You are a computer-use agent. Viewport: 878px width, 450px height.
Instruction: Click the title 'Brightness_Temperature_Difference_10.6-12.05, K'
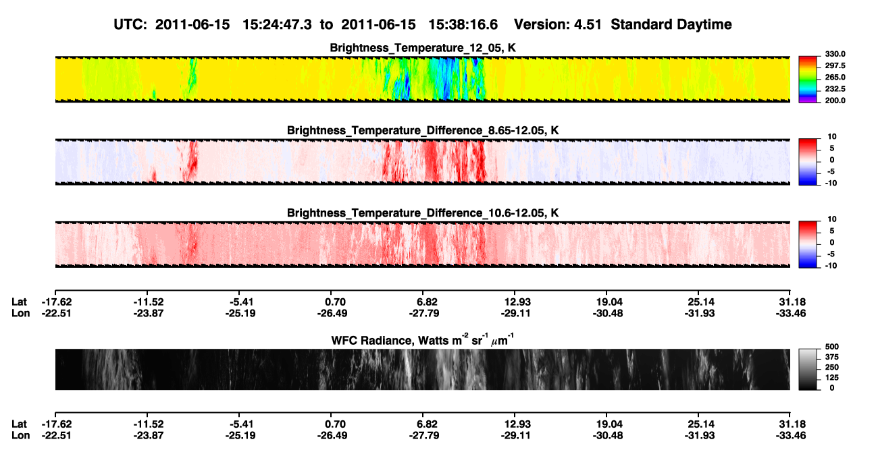423,213
